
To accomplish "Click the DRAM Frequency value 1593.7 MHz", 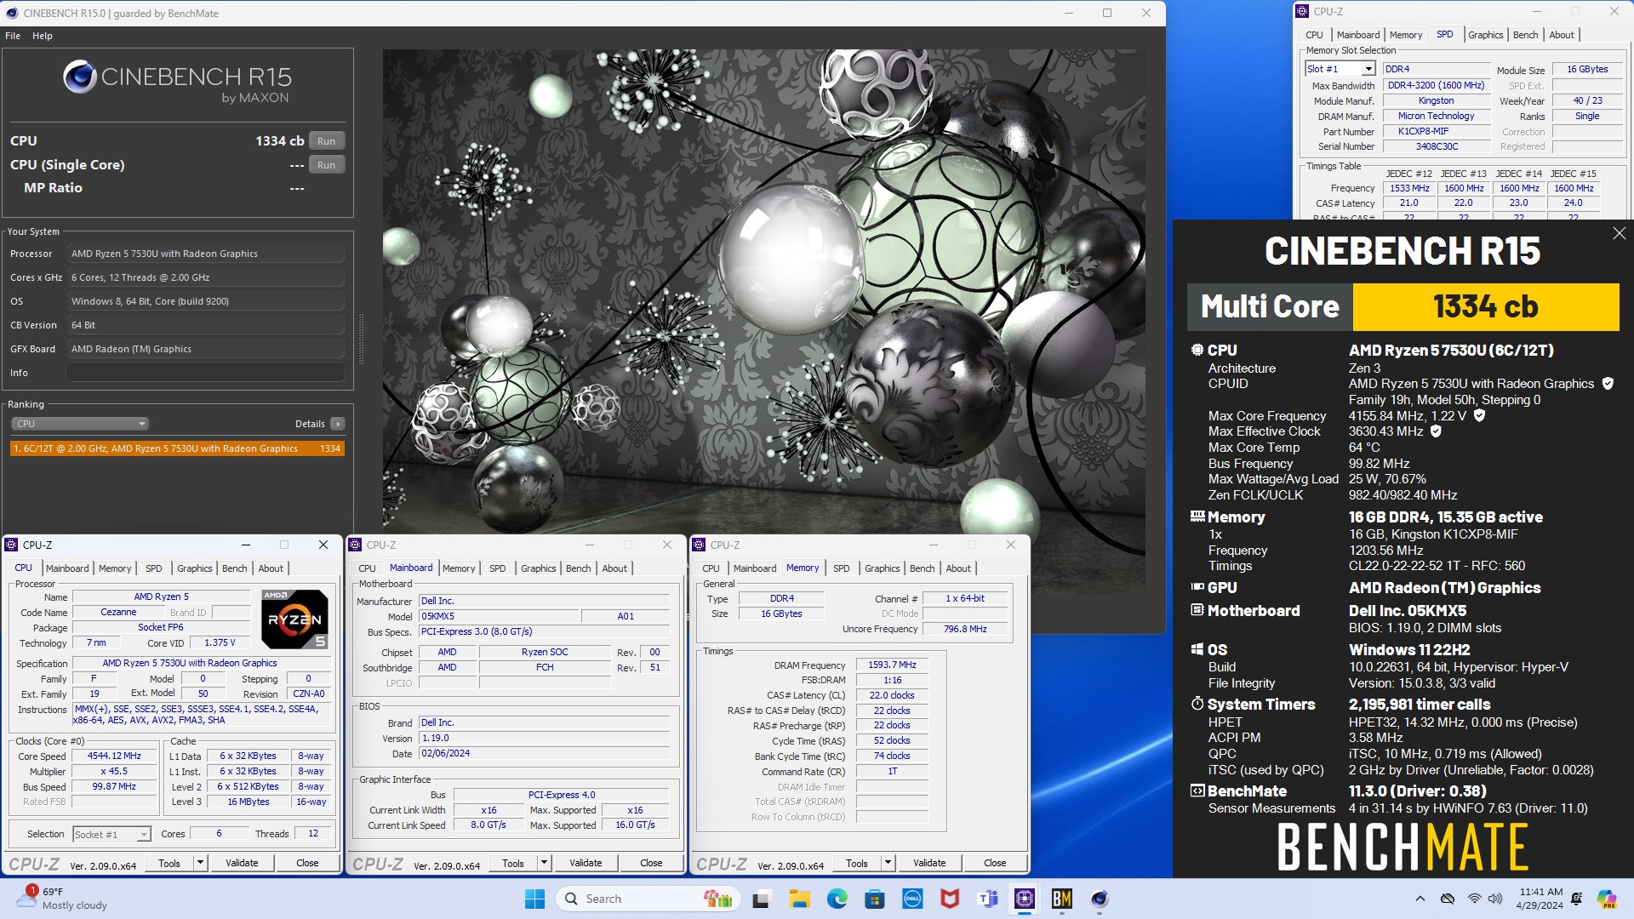I will (892, 665).
